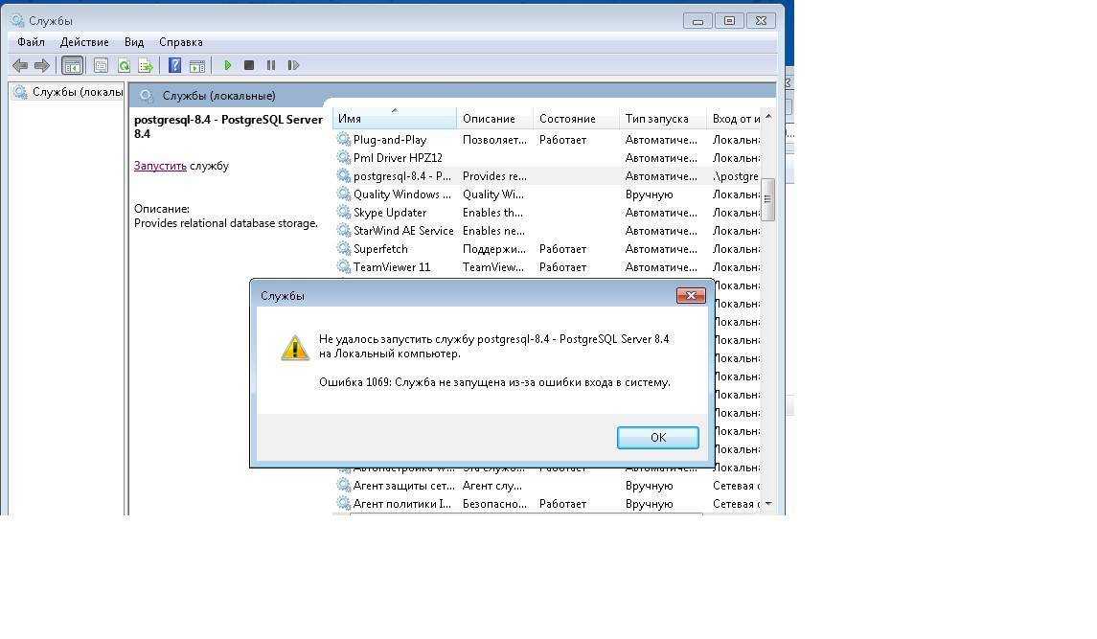
Task: Minimize the Службы main window
Action: 697,21
